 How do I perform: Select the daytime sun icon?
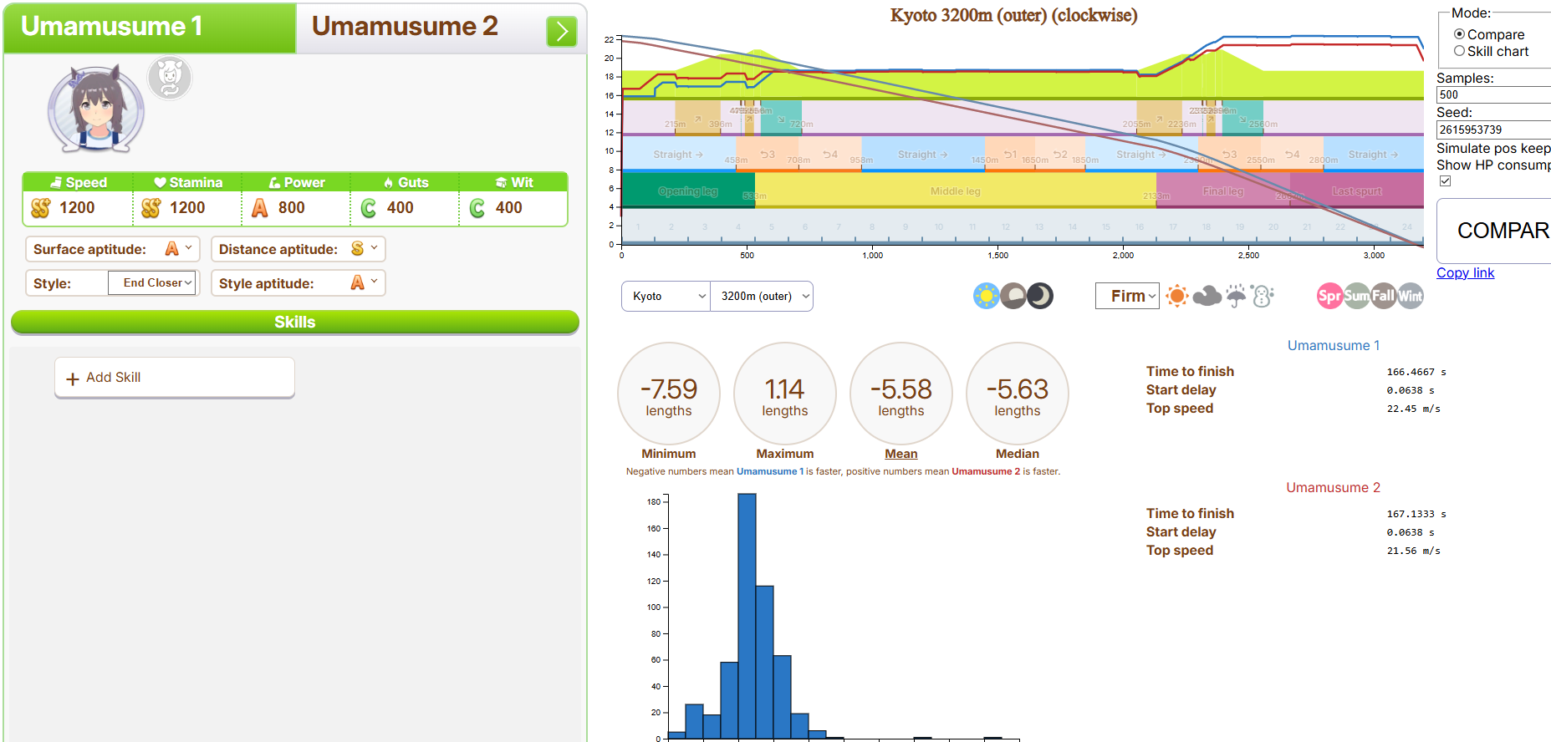tap(987, 296)
